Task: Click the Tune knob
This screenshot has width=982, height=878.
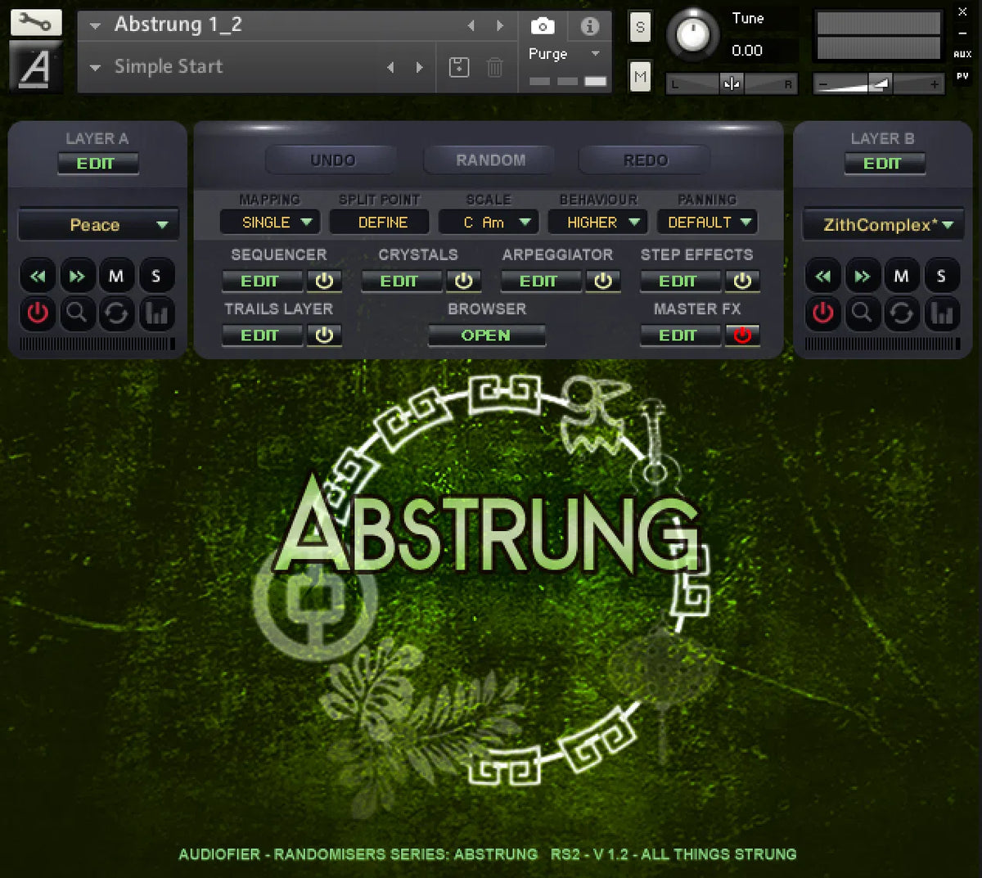Action: pos(693,34)
